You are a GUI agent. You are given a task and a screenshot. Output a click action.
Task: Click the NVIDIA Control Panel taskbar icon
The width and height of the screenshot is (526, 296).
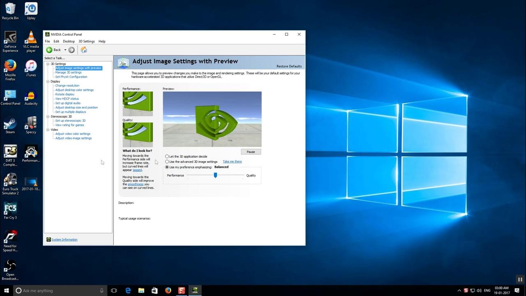(x=195, y=290)
